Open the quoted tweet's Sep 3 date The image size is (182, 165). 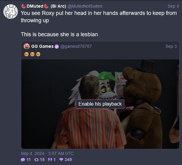(x=171, y=46)
